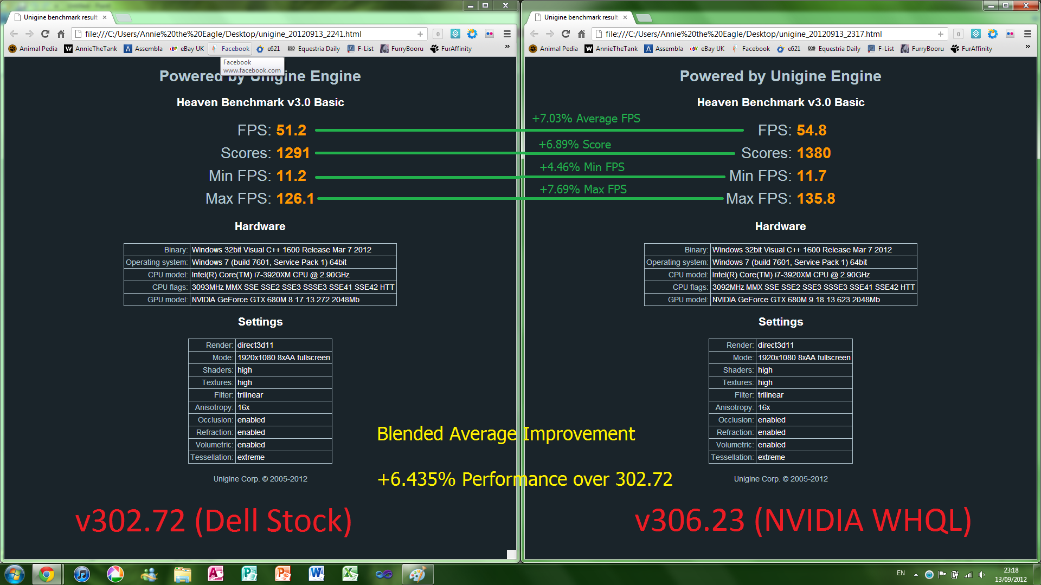Click the Flickr extension icon in the right window
The image size is (1041, 585).
coord(1010,34)
